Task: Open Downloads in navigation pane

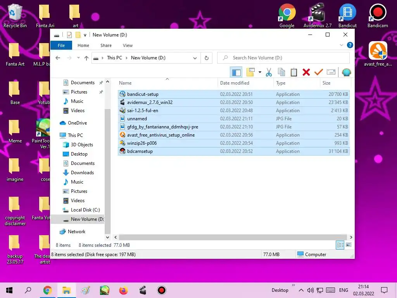Action: tap(82, 173)
